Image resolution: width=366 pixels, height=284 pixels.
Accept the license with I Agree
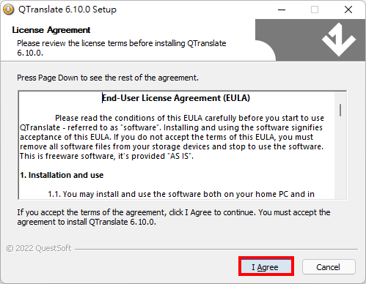[x=266, y=266]
